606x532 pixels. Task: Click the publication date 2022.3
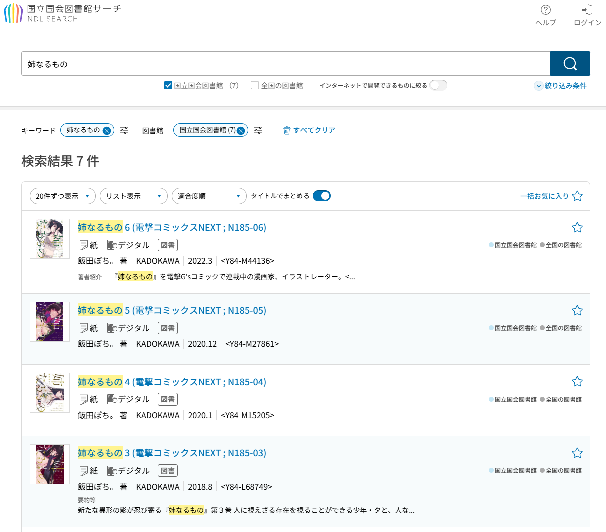coord(200,261)
